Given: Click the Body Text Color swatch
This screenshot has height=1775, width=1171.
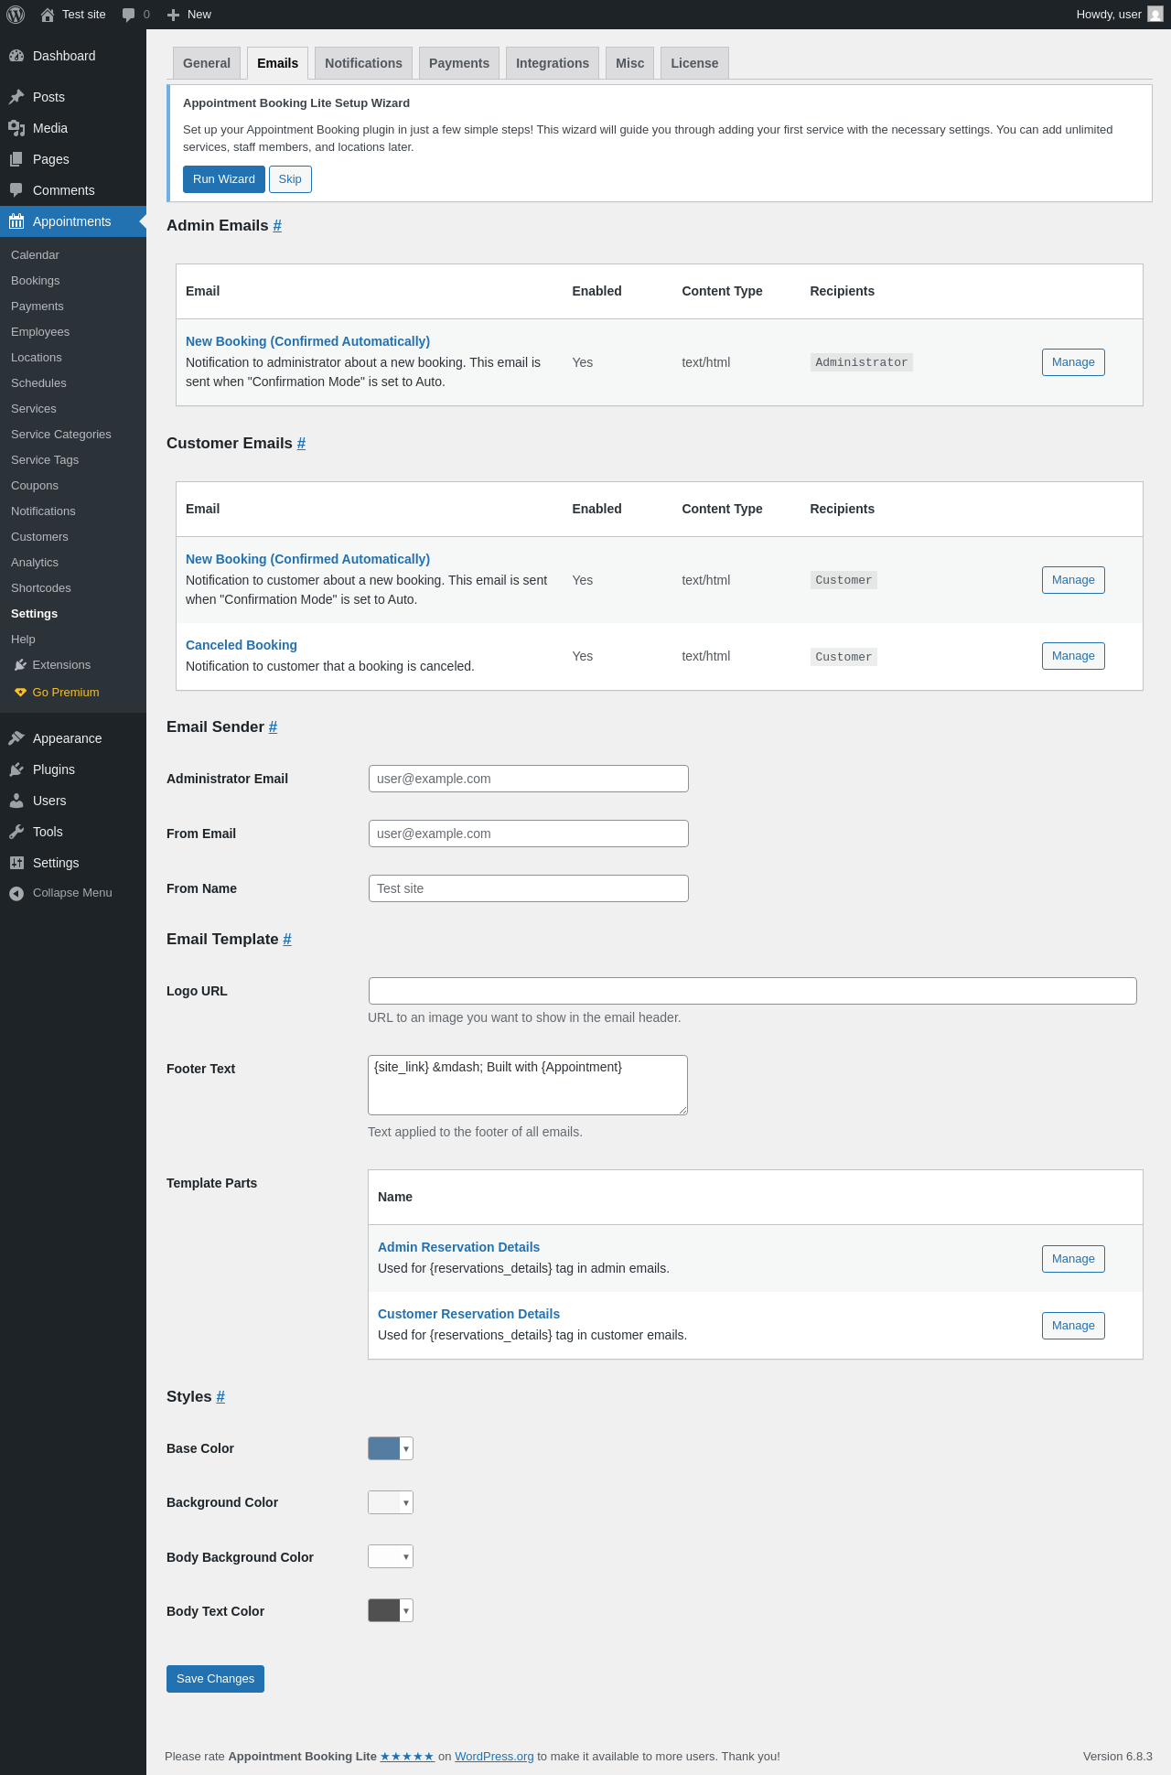Looking at the screenshot, I should point(384,1610).
